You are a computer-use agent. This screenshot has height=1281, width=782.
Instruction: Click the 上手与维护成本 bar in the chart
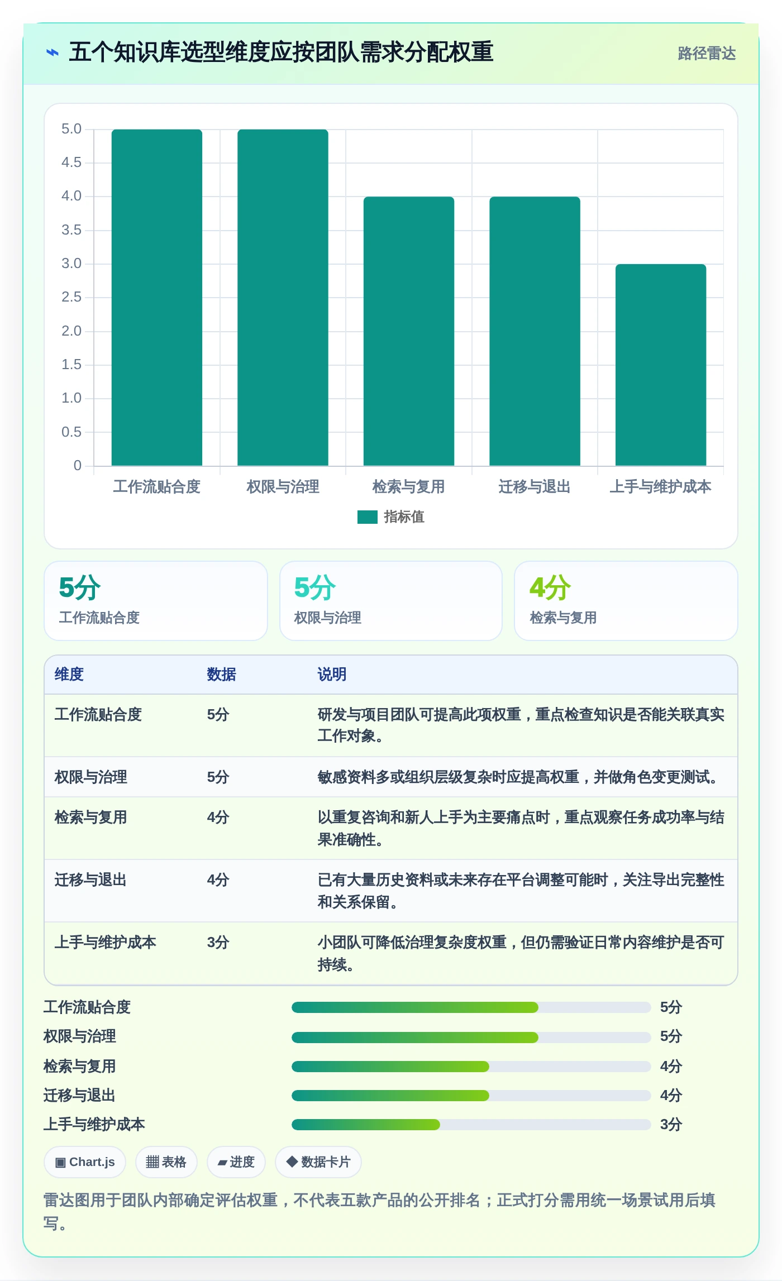coord(661,365)
